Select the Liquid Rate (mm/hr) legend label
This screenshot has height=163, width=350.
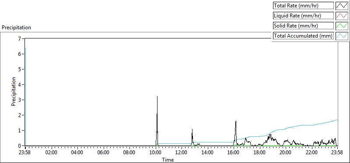click(x=304, y=16)
